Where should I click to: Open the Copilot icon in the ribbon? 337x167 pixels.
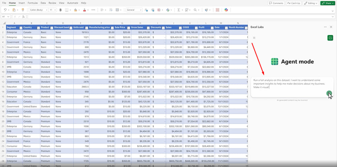click(x=226, y=10)
